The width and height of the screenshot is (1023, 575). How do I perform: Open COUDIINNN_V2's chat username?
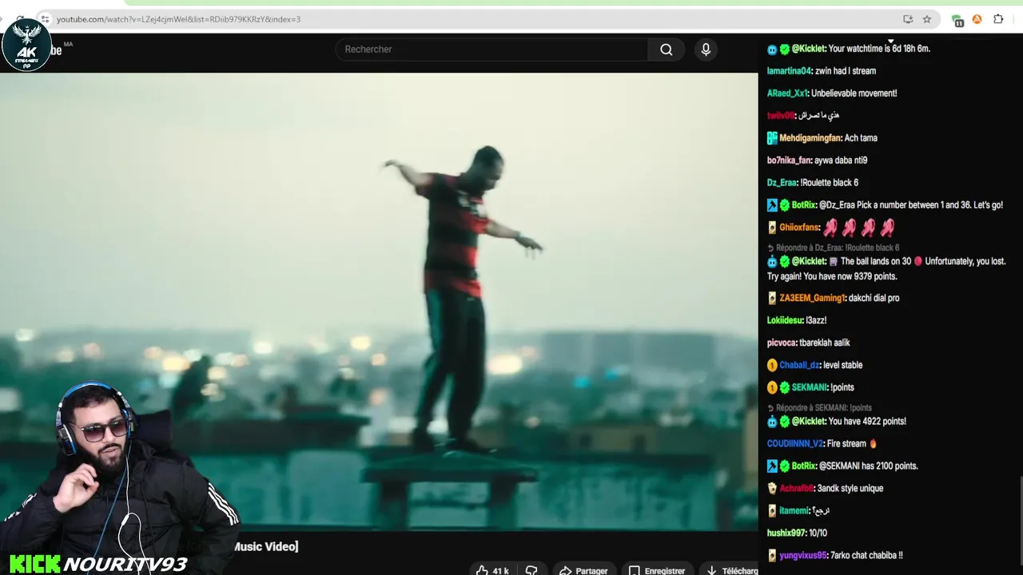click(x=794, y=443)
